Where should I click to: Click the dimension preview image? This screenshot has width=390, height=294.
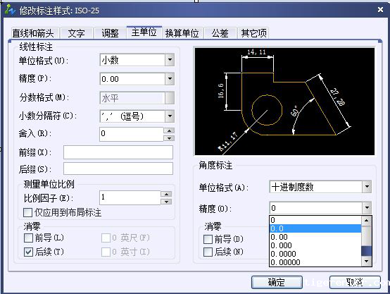(284, 102)
